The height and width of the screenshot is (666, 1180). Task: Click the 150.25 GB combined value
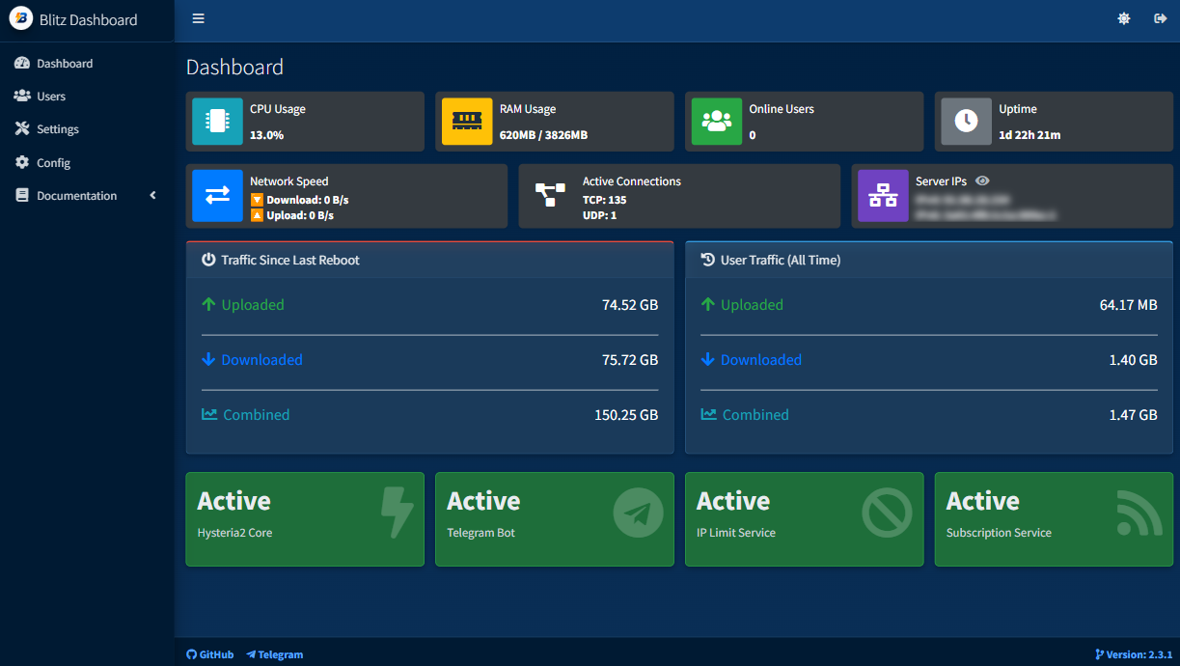click(x=626, y=415)
